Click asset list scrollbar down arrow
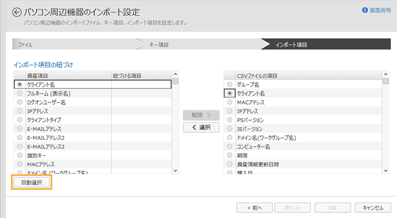Image resolution: width=397 pixels, height=218 pixels. click(175, 171)
